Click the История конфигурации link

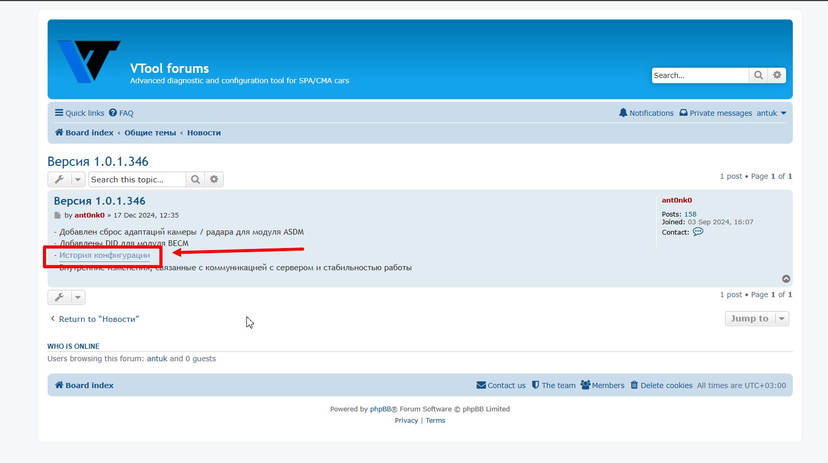tap(105, 255)
